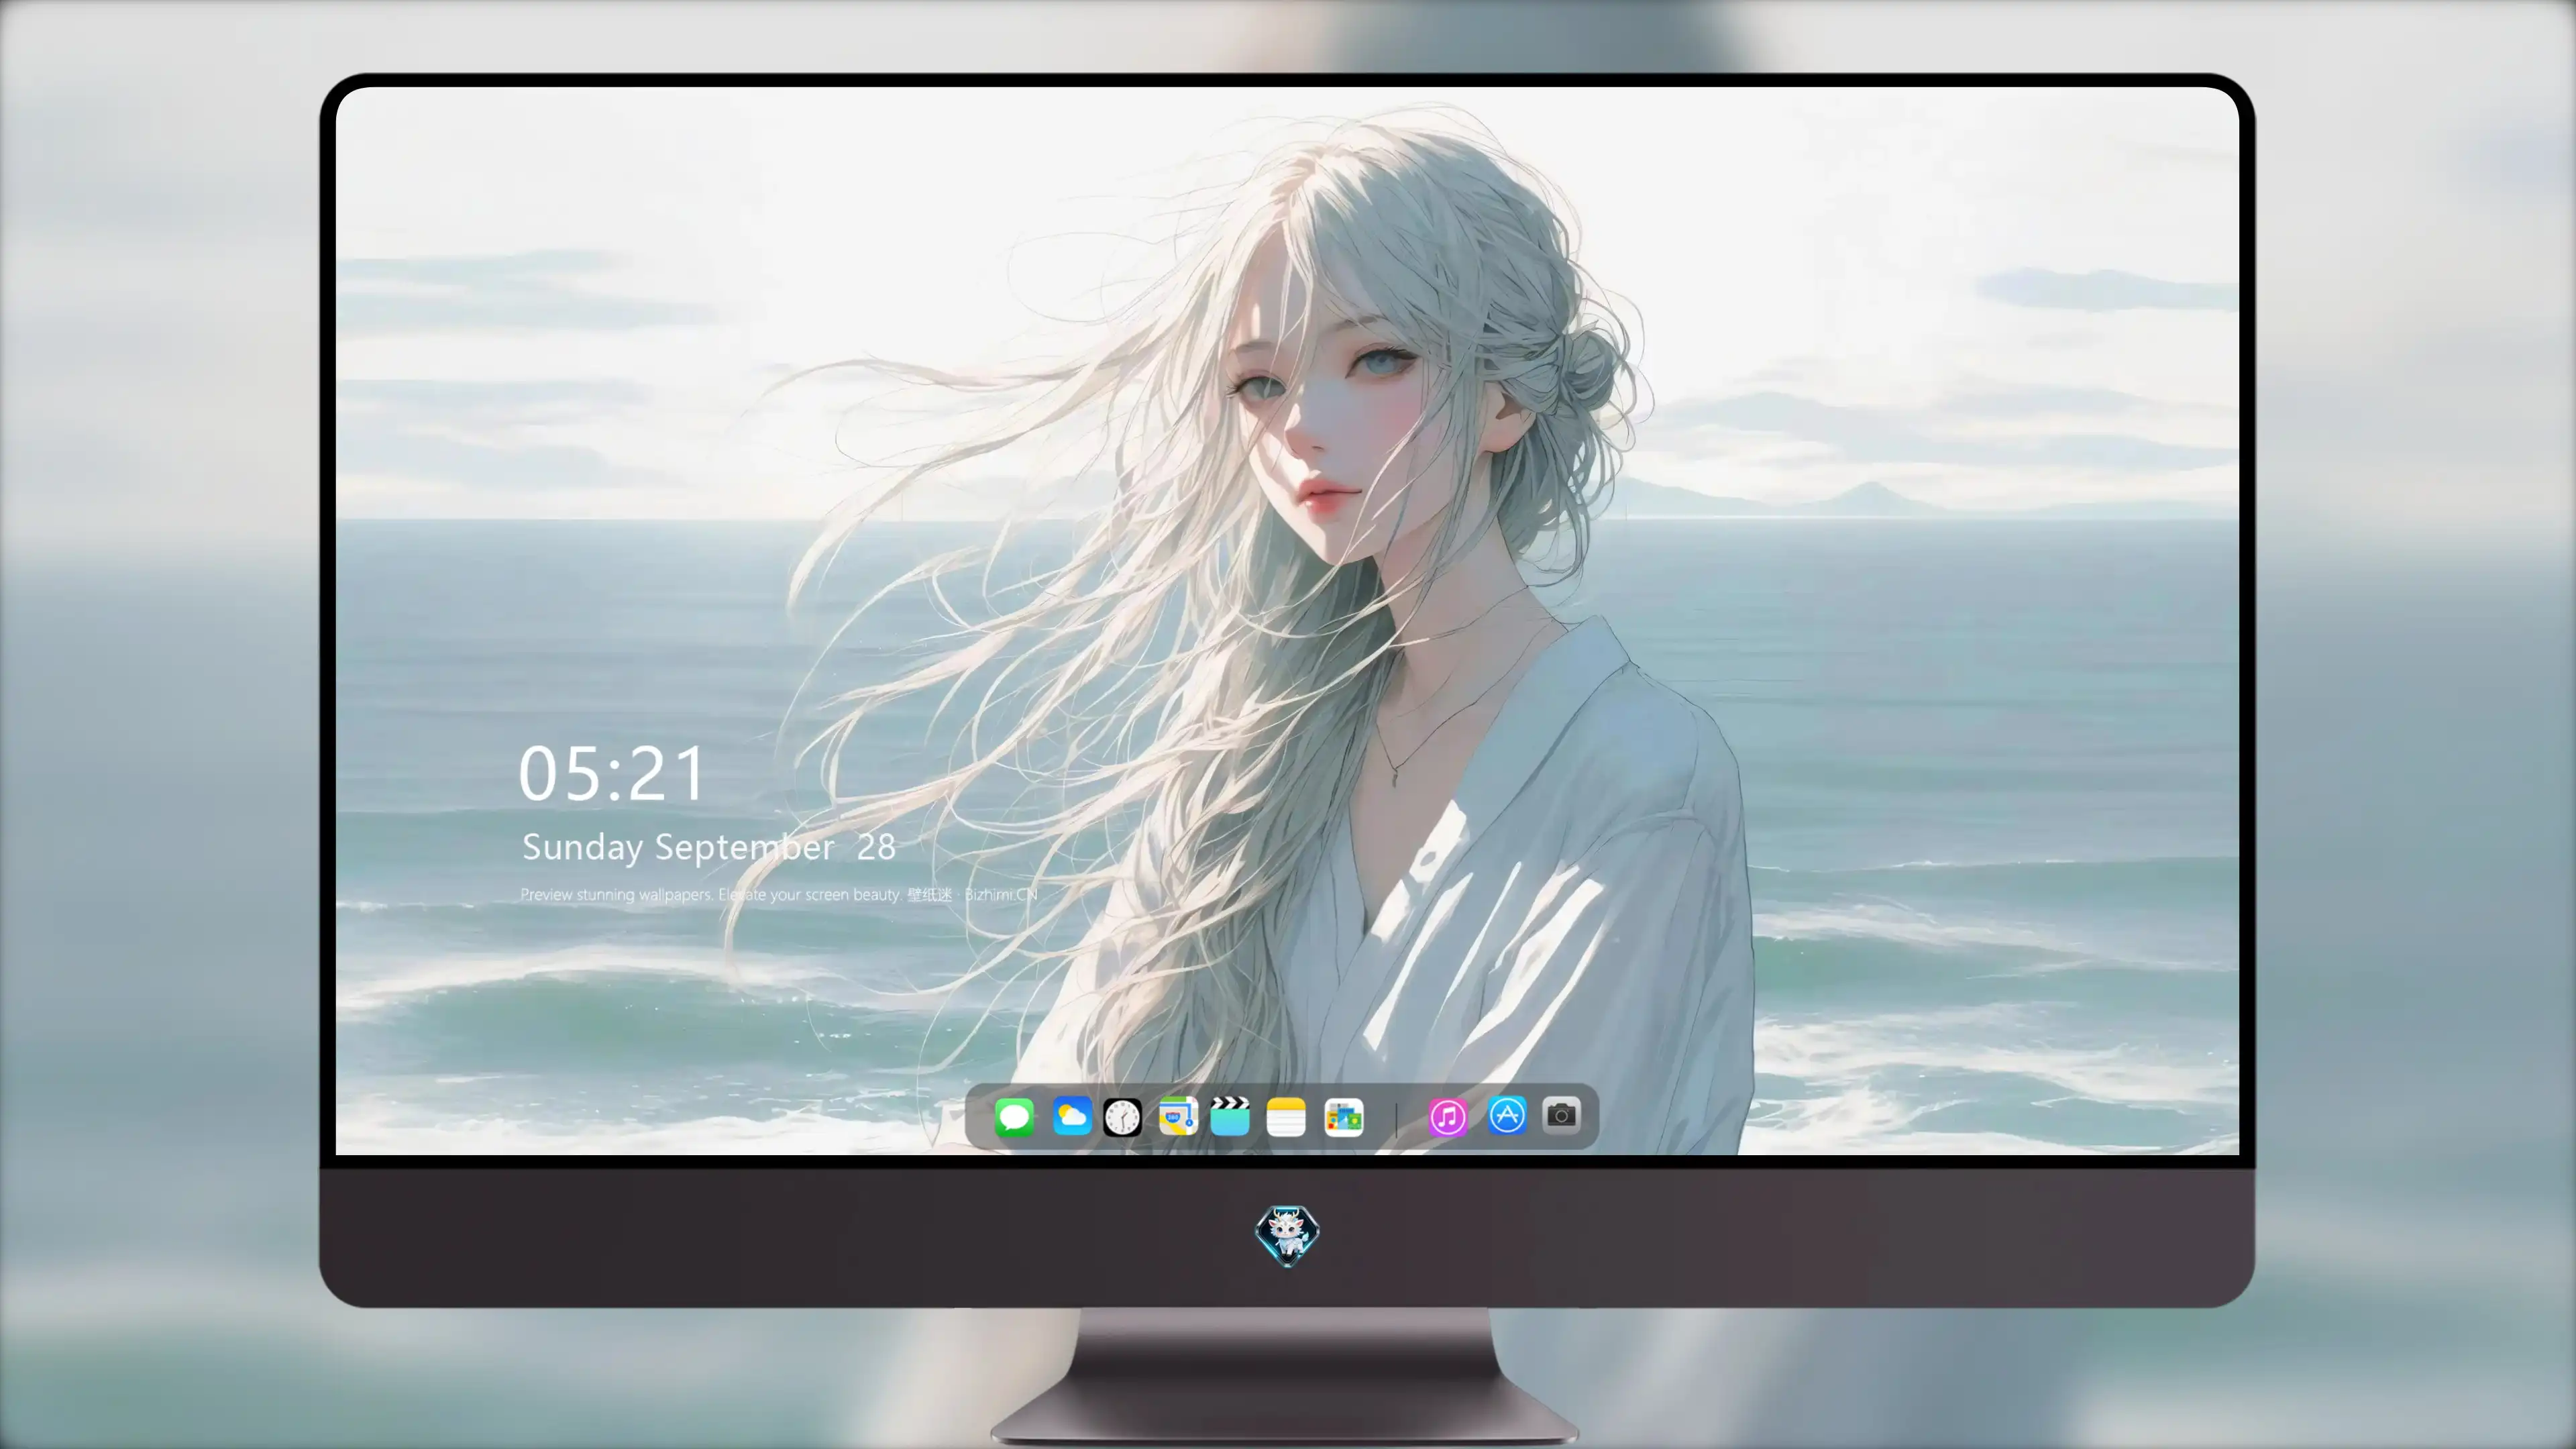Screen dimensions: 2576x1449
Task: Click the 'Preview stunning wallpapers' tagline
Action: click(616, 894)
